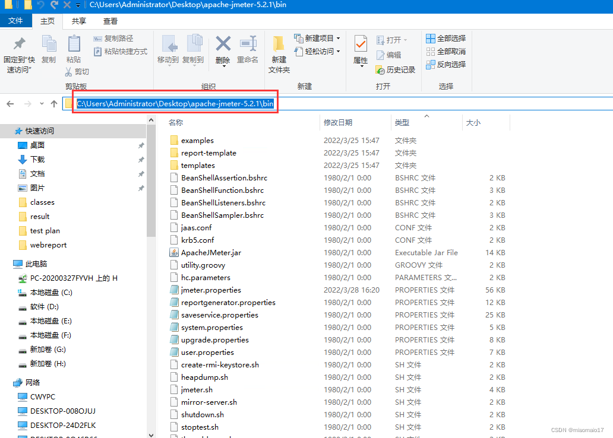Click Paste shortcut option

point(121,51)
